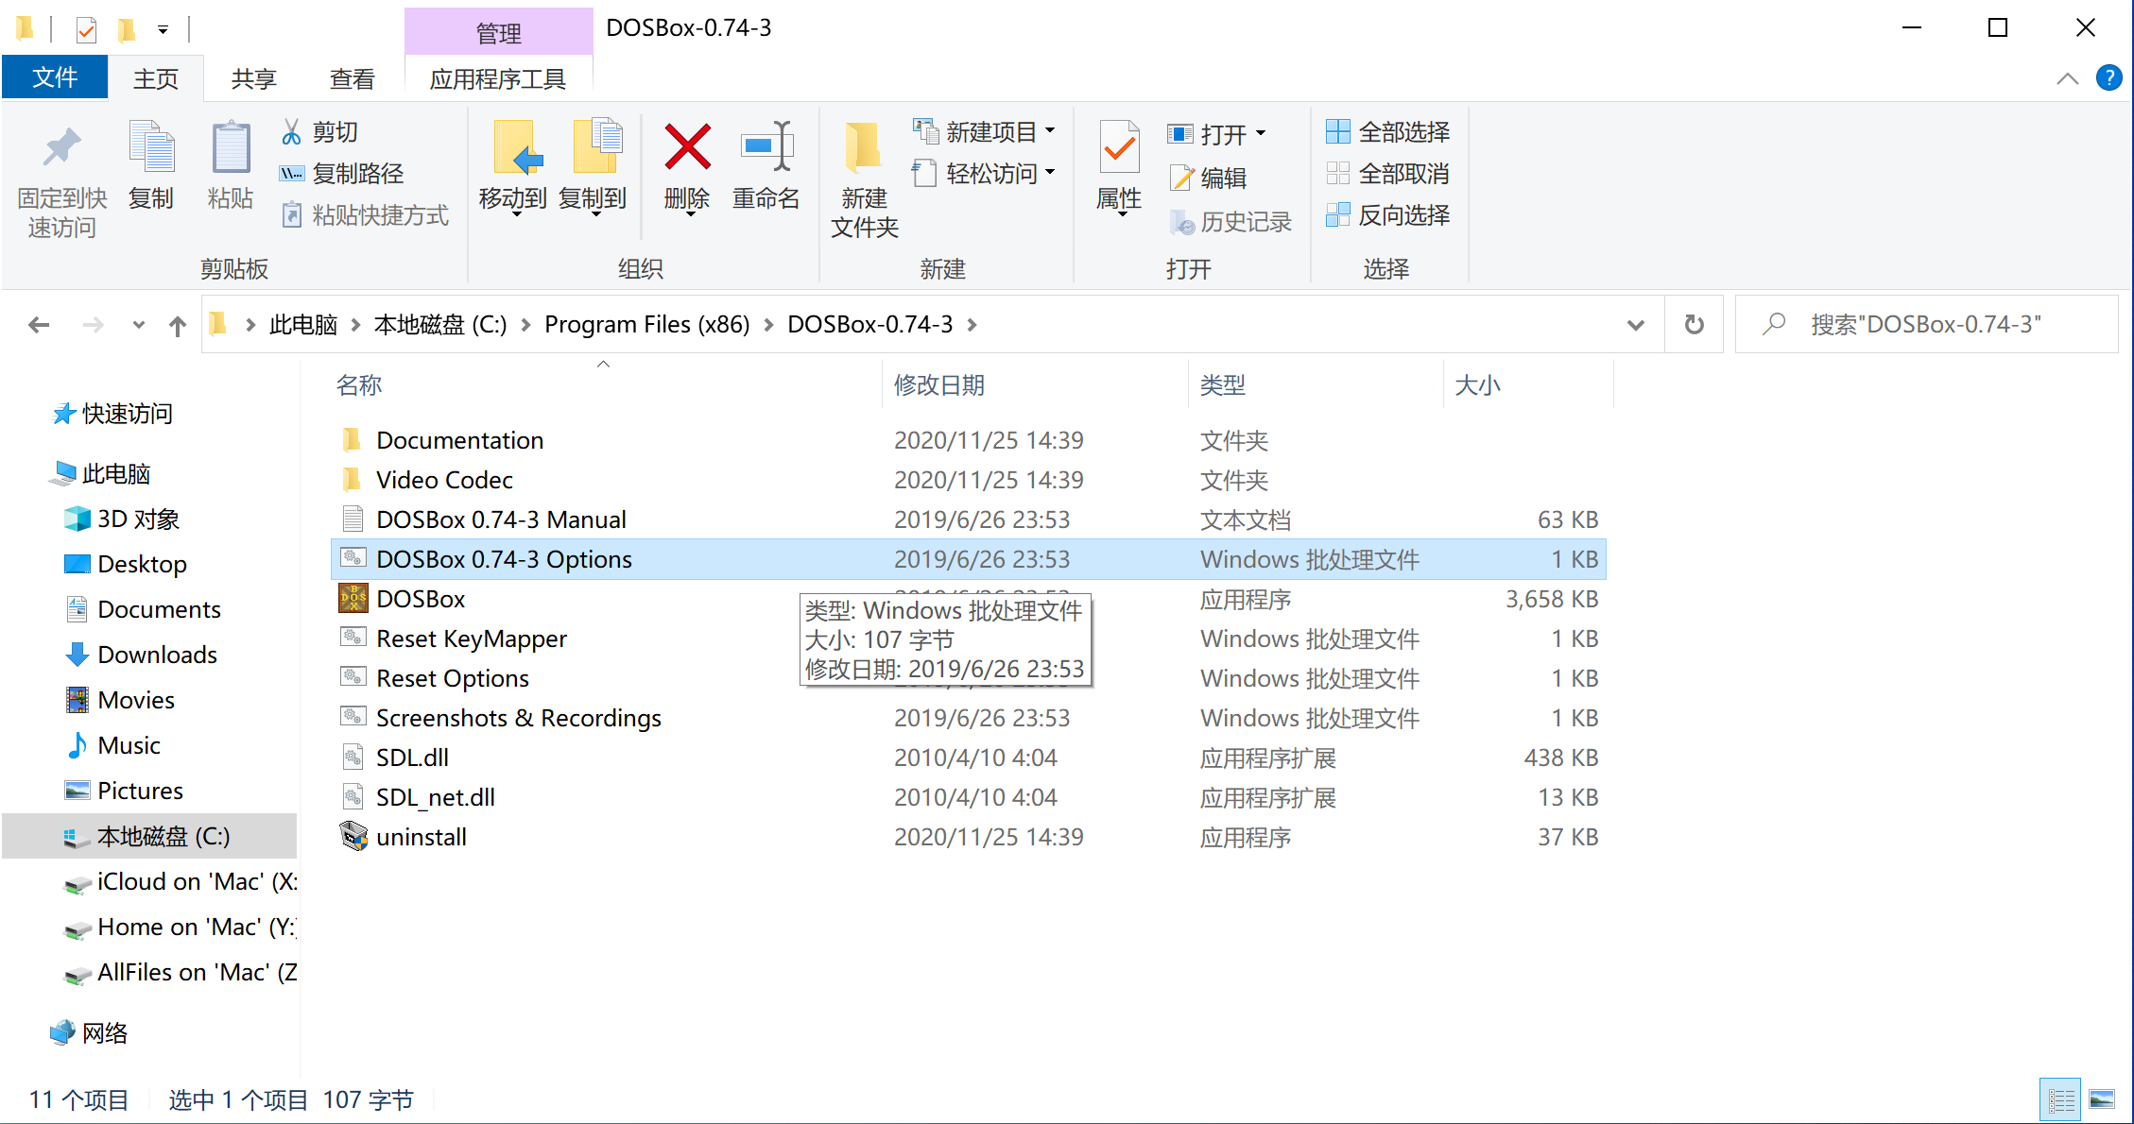Click Paste shortcut icon
Image resolution: width=2134 pixels, height=1124 pixels.
point(291,214)
